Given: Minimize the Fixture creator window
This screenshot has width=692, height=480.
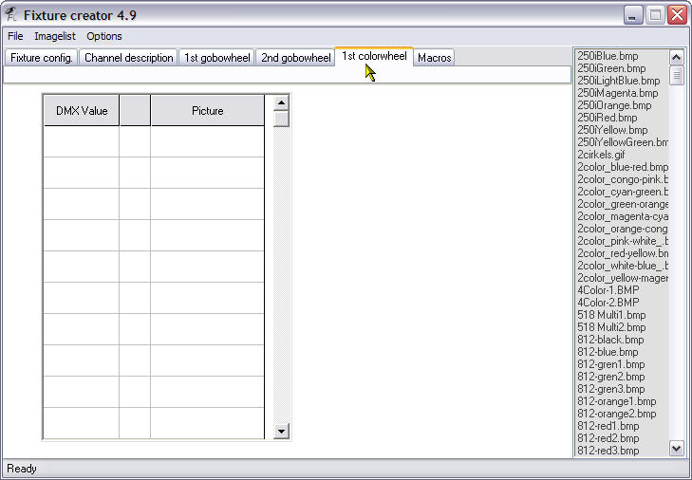Looking at the screenshot, I should click(x=633, y=15).
